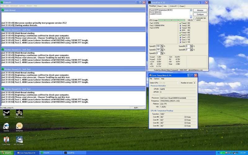248x155 pixels.
Task: Click the Windows start button
Action: [x=7, y=153]
